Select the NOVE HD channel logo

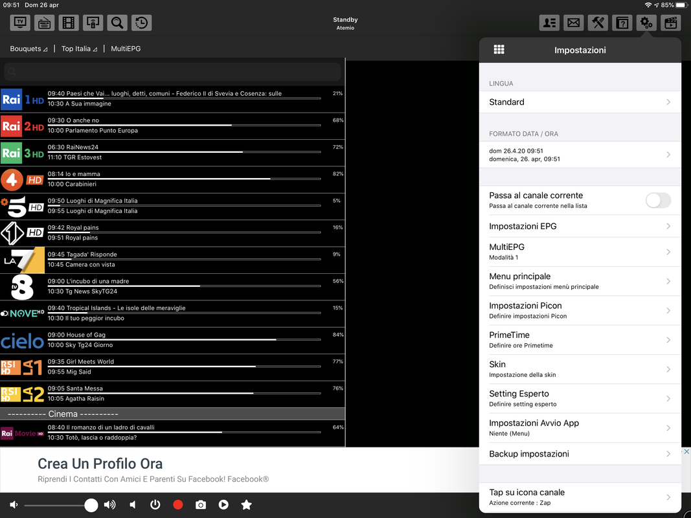22,313
